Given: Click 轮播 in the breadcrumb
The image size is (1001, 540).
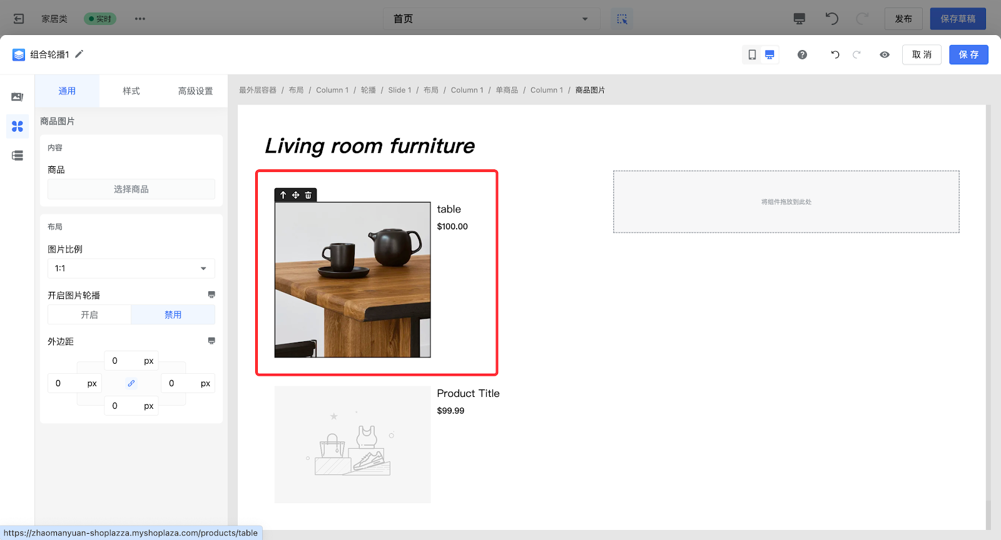Looking at the screenshot, I should (368, 90).
